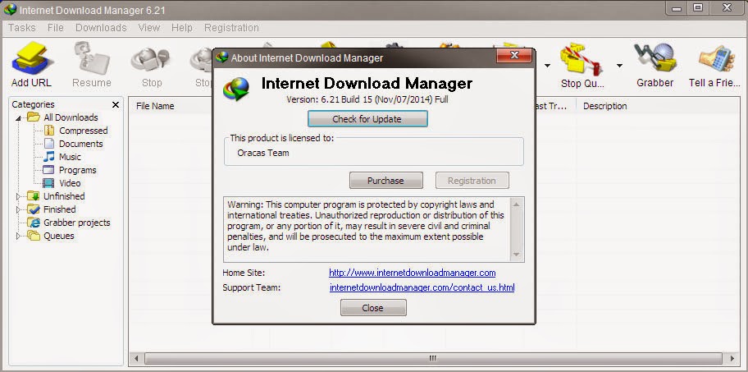Viewport: 748px width, 372px height.
Task: Click the Oracas Team licensee text
Action: [262, 154]
